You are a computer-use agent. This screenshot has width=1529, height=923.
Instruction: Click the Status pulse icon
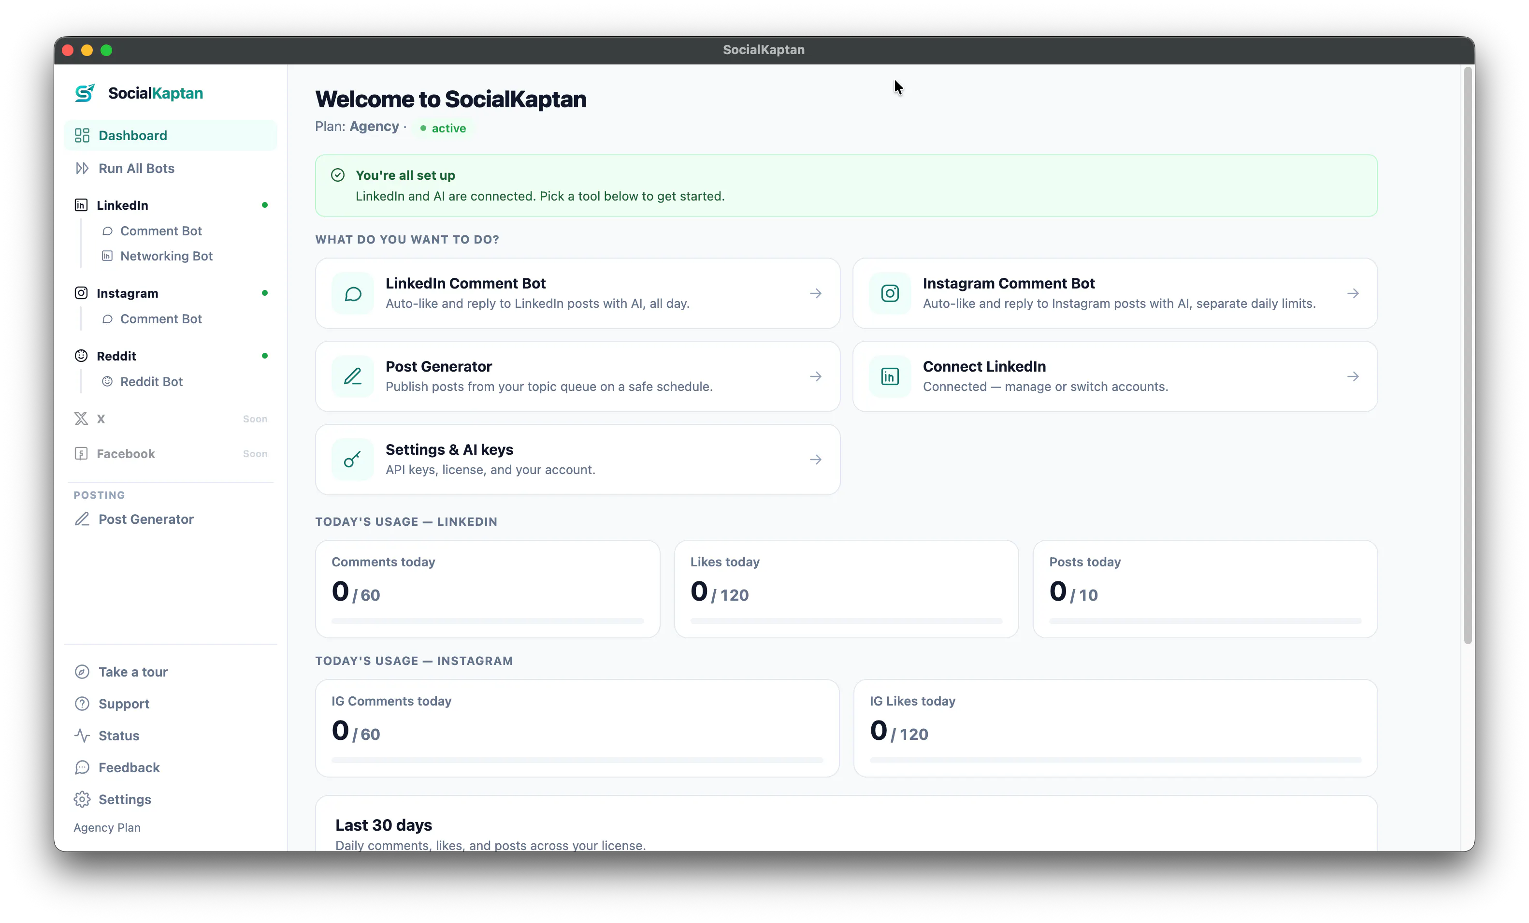coord(82,736)
